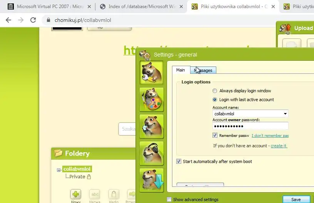Open the I don't remember password link
Screen dimensions: 314x203
click(x=270, y=135)
